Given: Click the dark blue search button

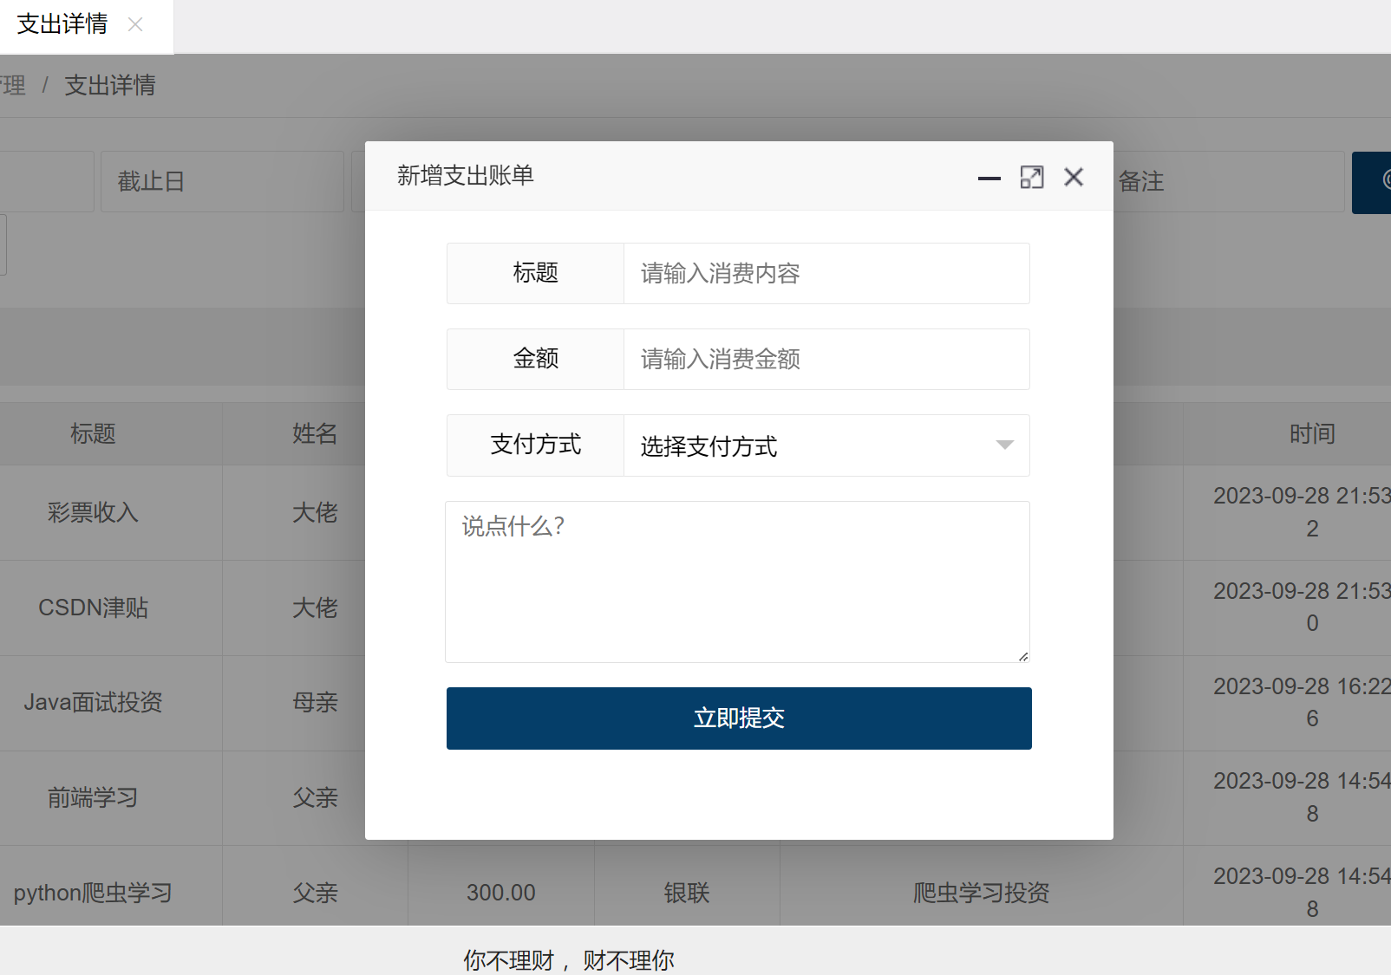Looking at the screenshot, I should [x=1373, y=182].
